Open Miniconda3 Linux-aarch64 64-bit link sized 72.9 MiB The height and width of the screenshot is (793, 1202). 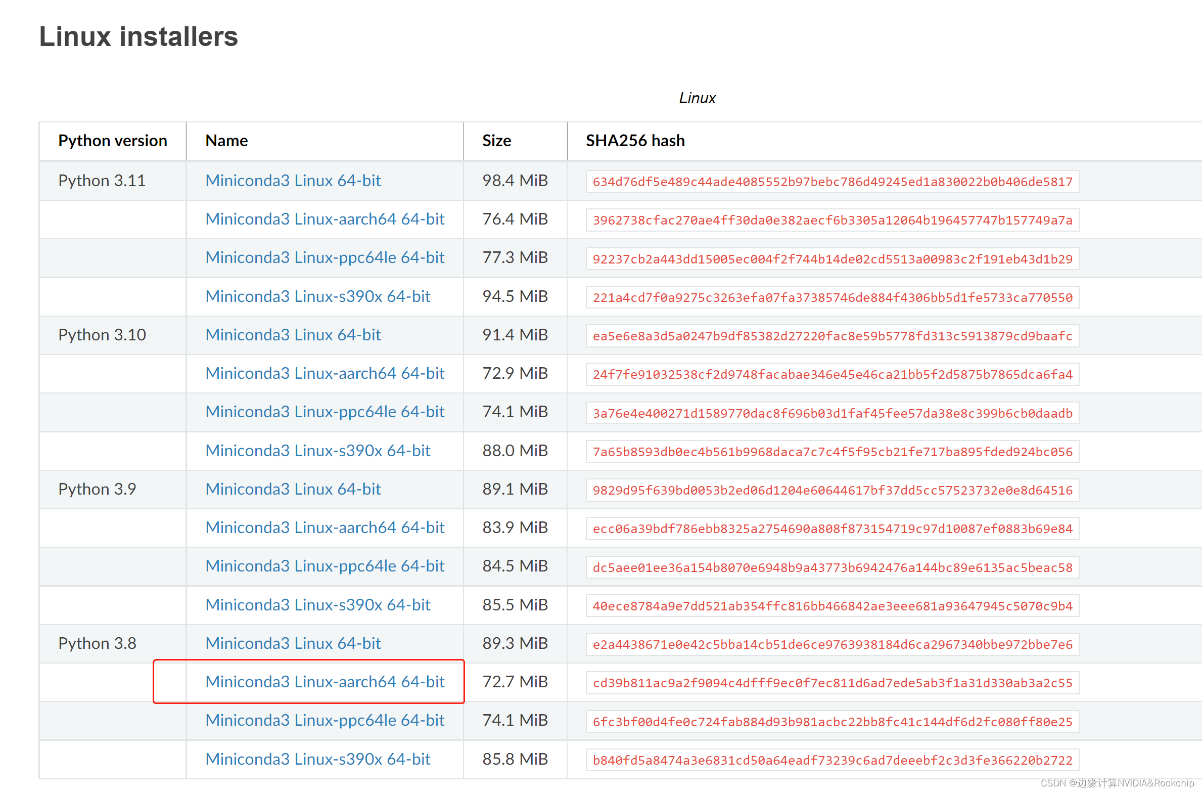[325, 373]
